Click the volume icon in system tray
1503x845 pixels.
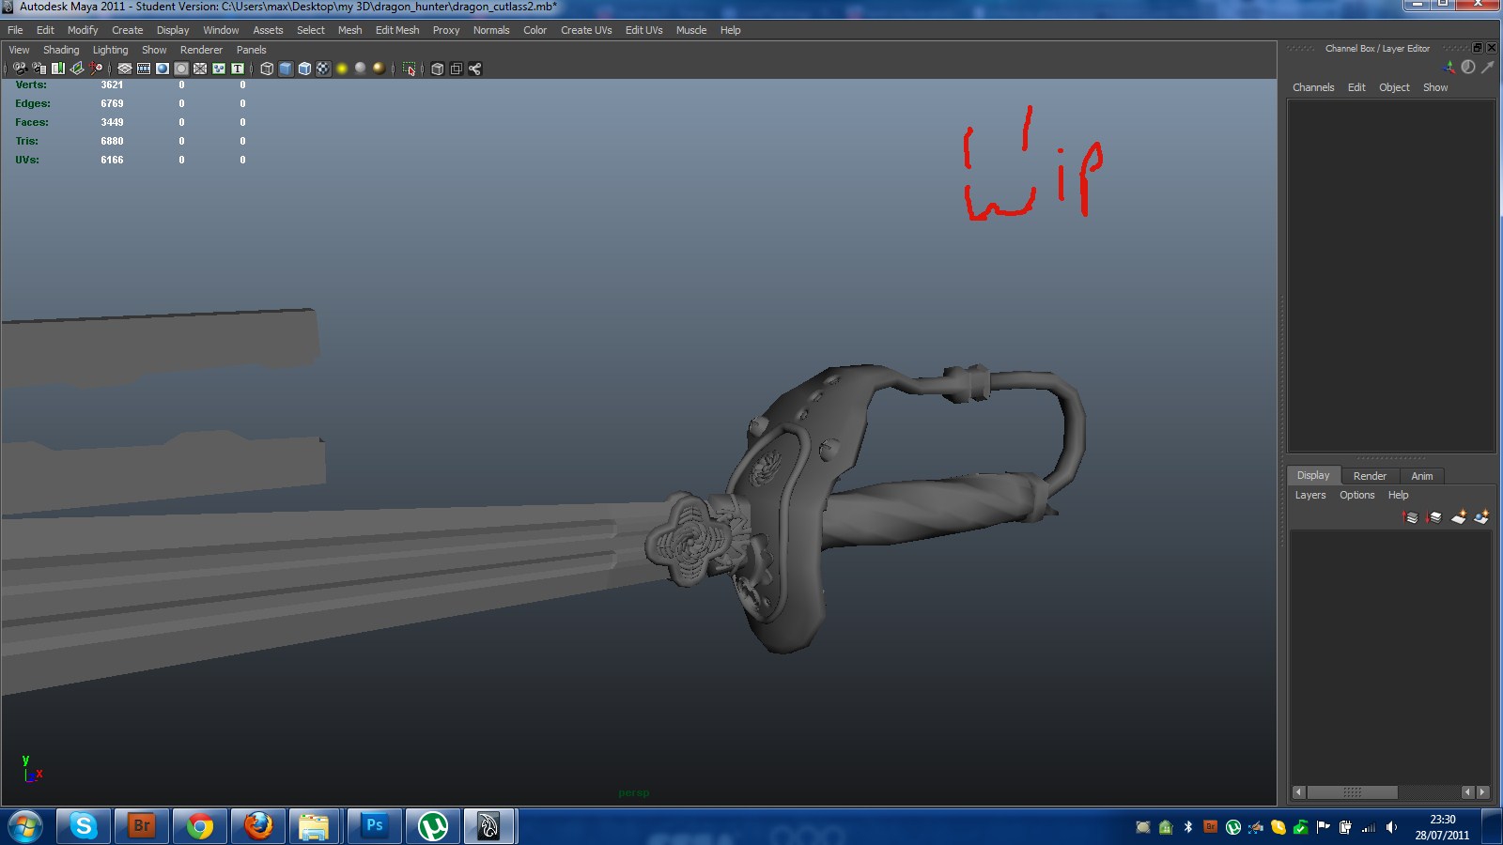1391,827
